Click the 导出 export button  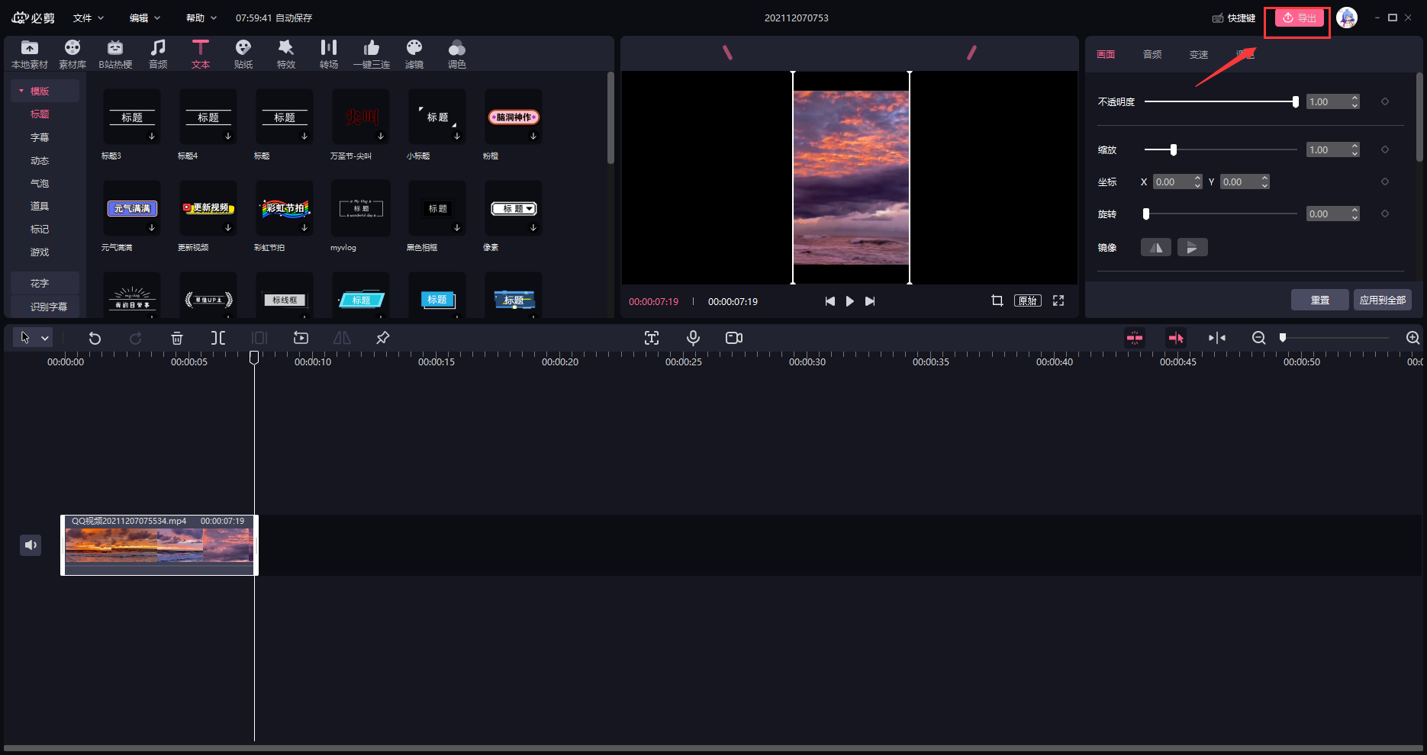point(1299,18)
